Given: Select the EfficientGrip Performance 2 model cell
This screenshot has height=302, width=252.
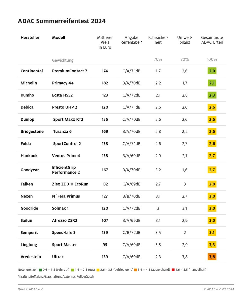Looking at the screenshot, I should click(65, 170).
